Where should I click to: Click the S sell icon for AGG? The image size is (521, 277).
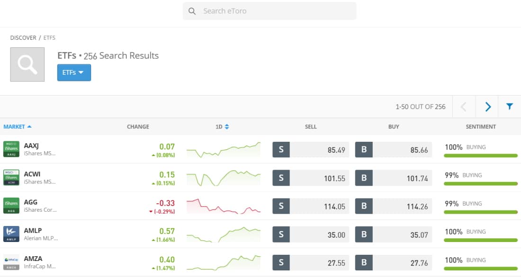click(281, 206)
